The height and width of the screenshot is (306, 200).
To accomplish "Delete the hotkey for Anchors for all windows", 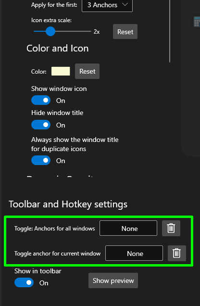I will tap(171, 229).
